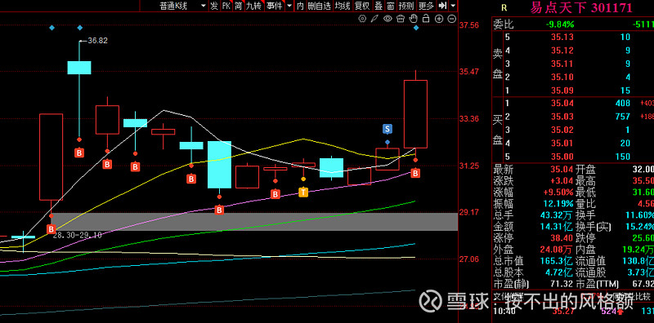Select the hand pan tool icon
Image resolution: width=654 pixels, height=323 pixels.
(x=414, y=18)
